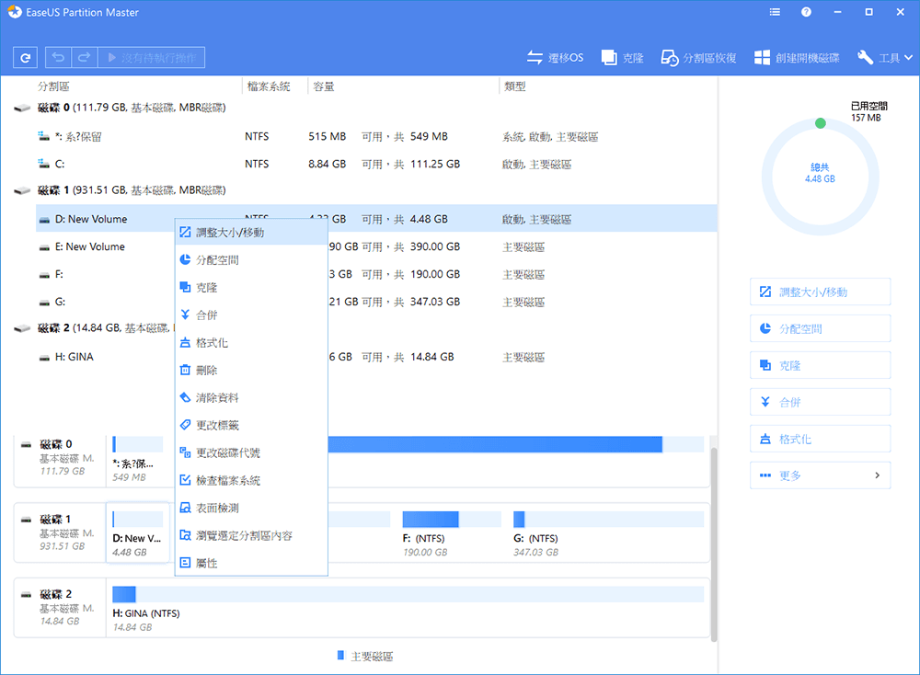This screenshot has width=920, height=675.
Task: Click the 分割區 column header
Action: click(x=53, y=86)
